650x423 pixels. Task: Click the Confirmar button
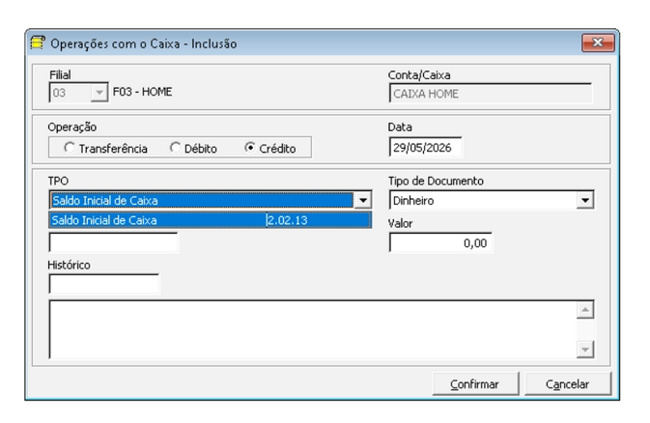pyautogui.click(x=475, y=384)
